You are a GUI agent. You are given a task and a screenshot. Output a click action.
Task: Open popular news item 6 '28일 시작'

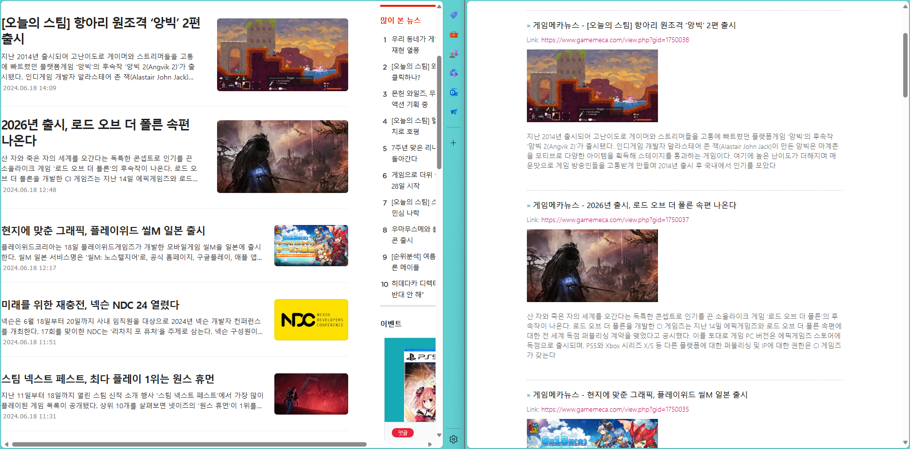[413, 180]
